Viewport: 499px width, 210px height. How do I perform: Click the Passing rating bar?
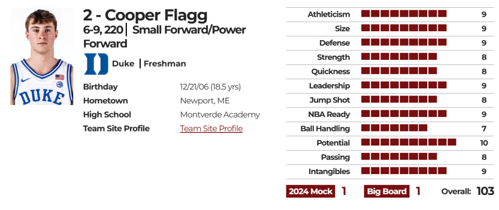pyautogui.click(x=399, y=156)
